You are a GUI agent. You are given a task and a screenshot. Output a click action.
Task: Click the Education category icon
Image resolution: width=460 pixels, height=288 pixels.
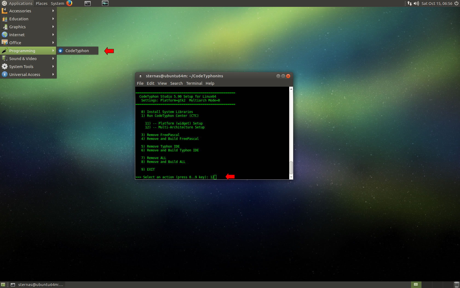pos(5,19)
